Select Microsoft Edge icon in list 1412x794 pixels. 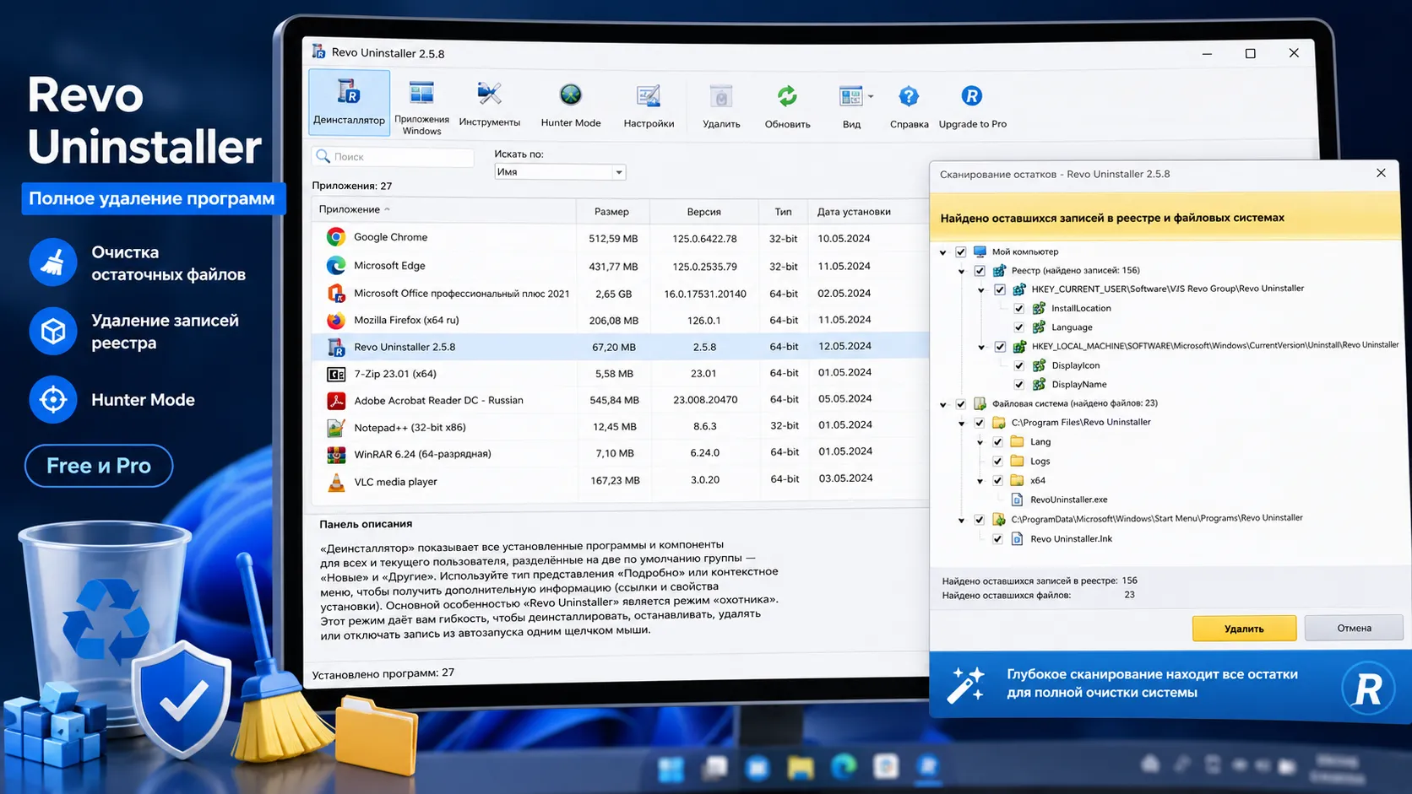336,265
